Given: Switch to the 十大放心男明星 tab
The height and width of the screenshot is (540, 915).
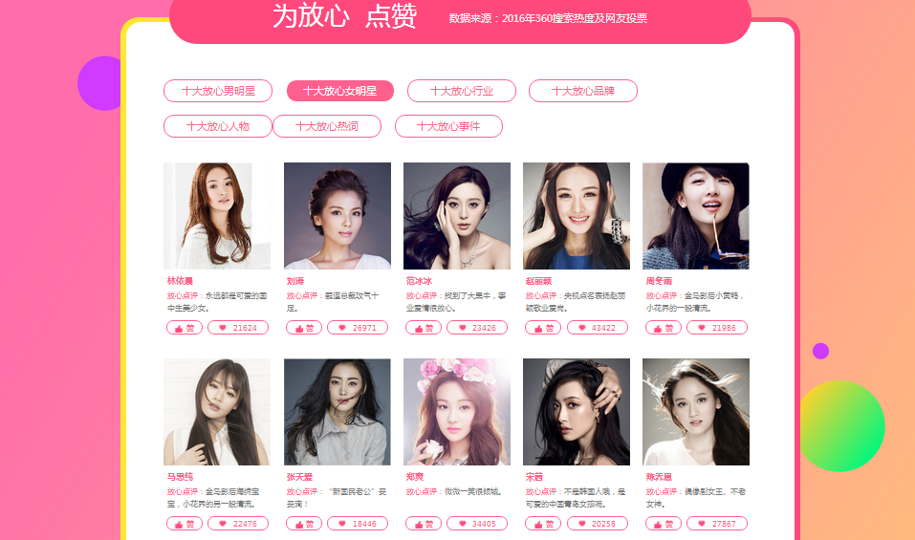Looking at the screenshot, I should tap(218, 91).
